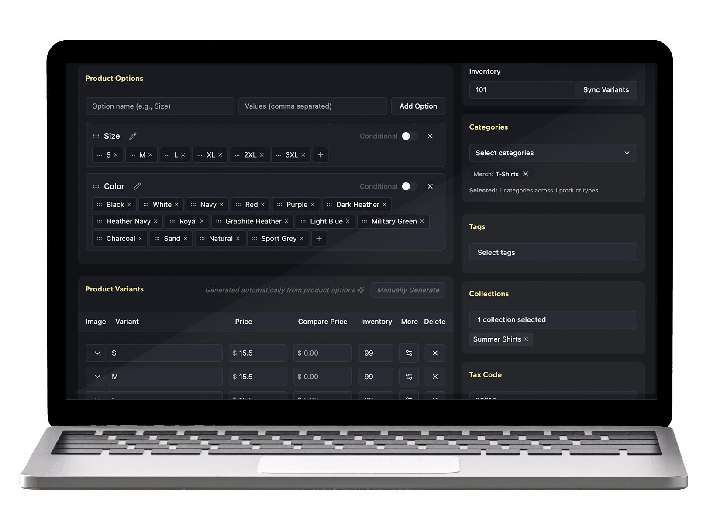This screenshot has width=727, height=528.
Task: Click the Sync Variants button
Action: 606,89
